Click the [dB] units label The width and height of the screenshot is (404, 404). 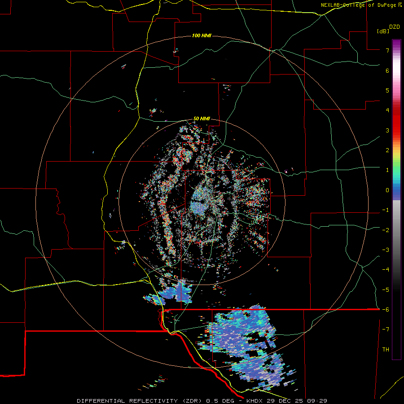383,31
